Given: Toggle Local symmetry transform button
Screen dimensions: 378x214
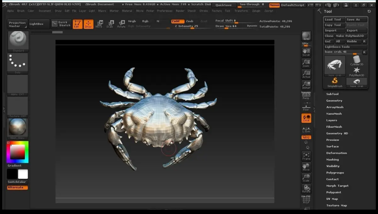Looking at the screenshot, I should 306,118.
